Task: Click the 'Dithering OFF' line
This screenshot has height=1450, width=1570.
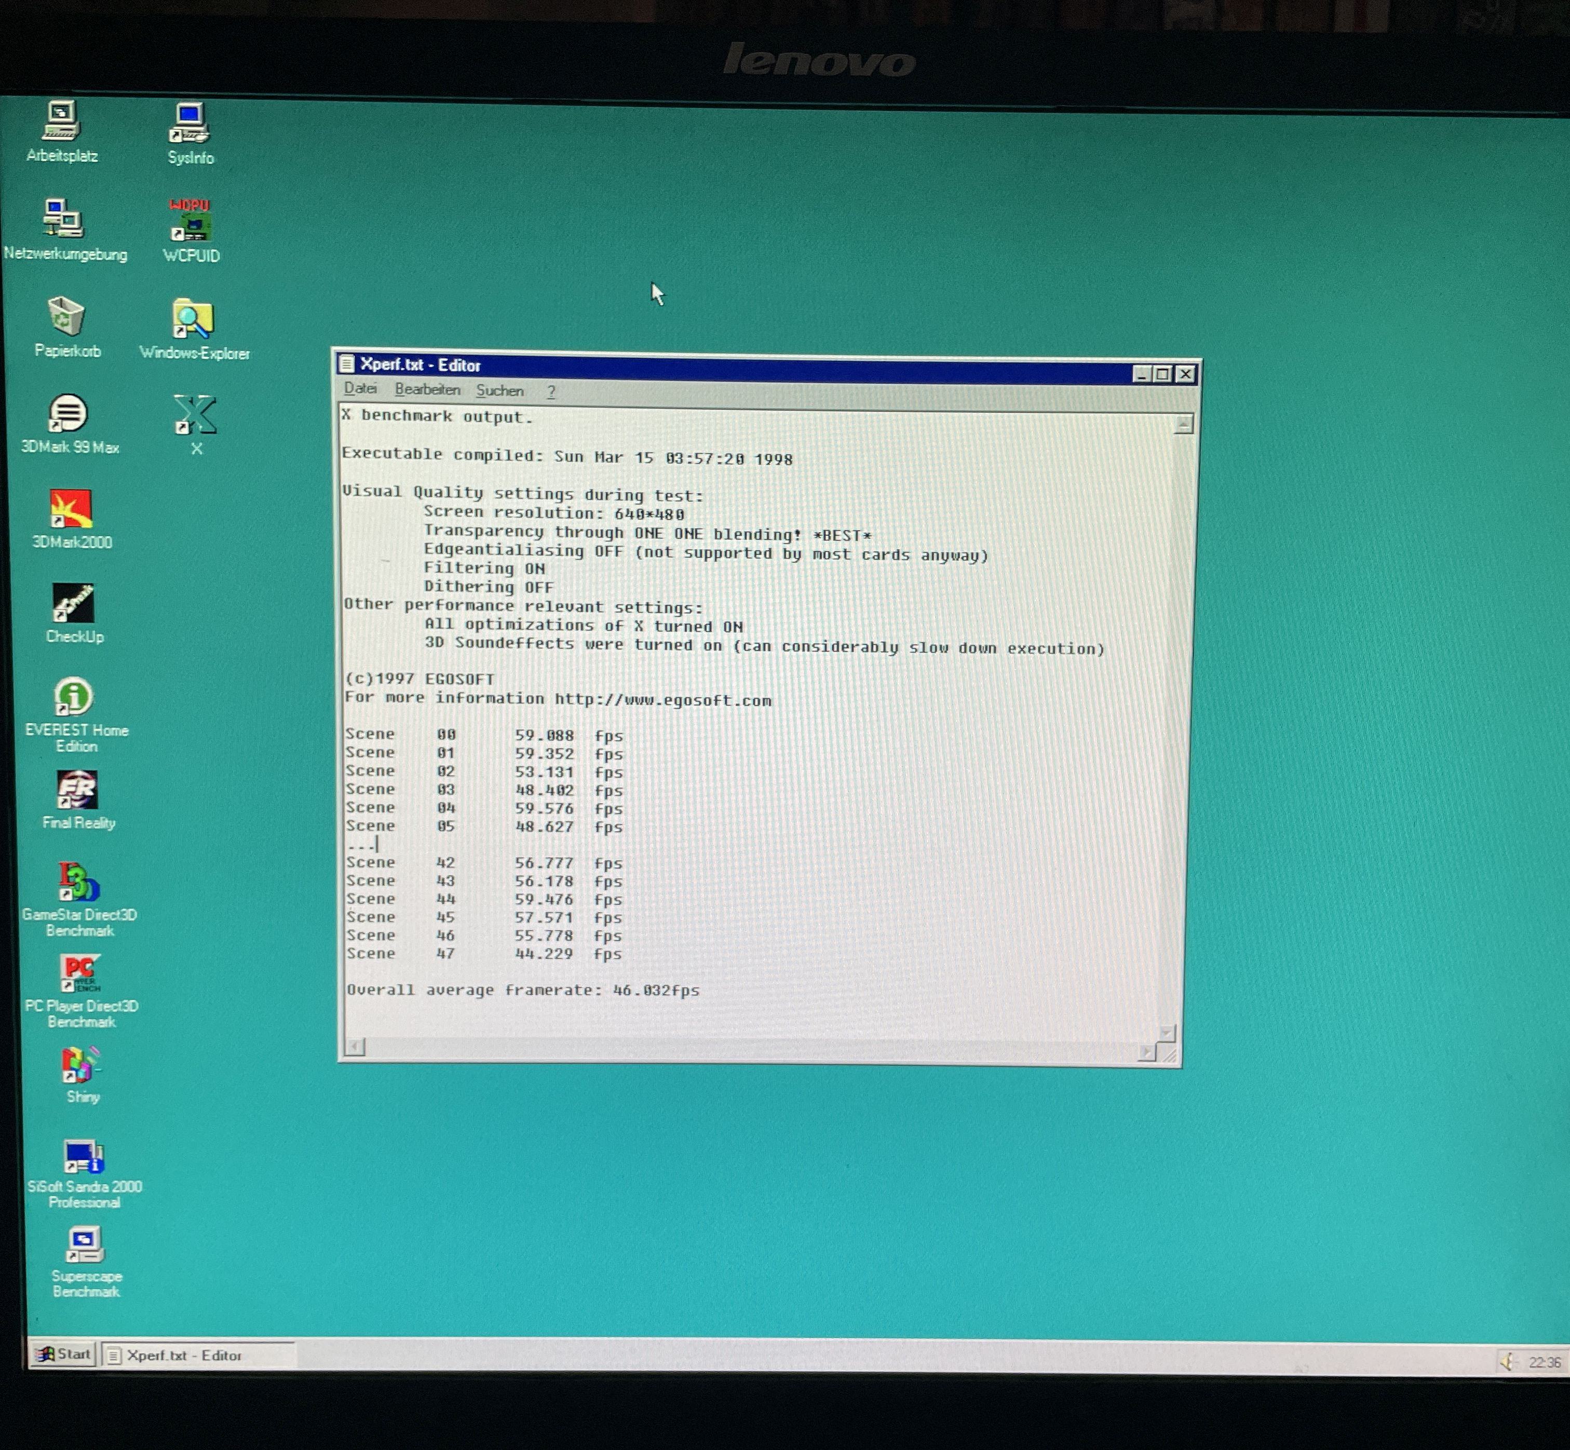Action: (x=489, y=586)
